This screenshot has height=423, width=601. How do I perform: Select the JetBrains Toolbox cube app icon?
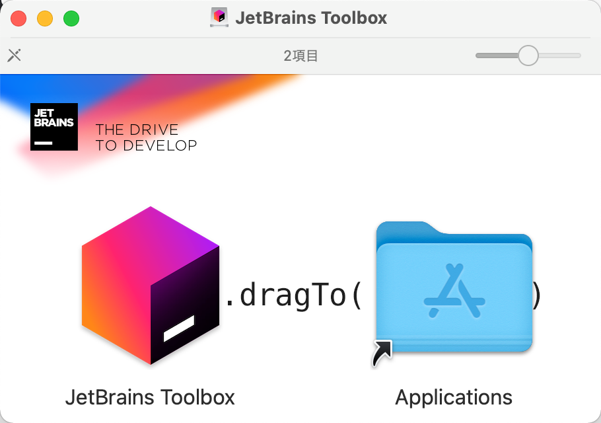coord(151,286)
